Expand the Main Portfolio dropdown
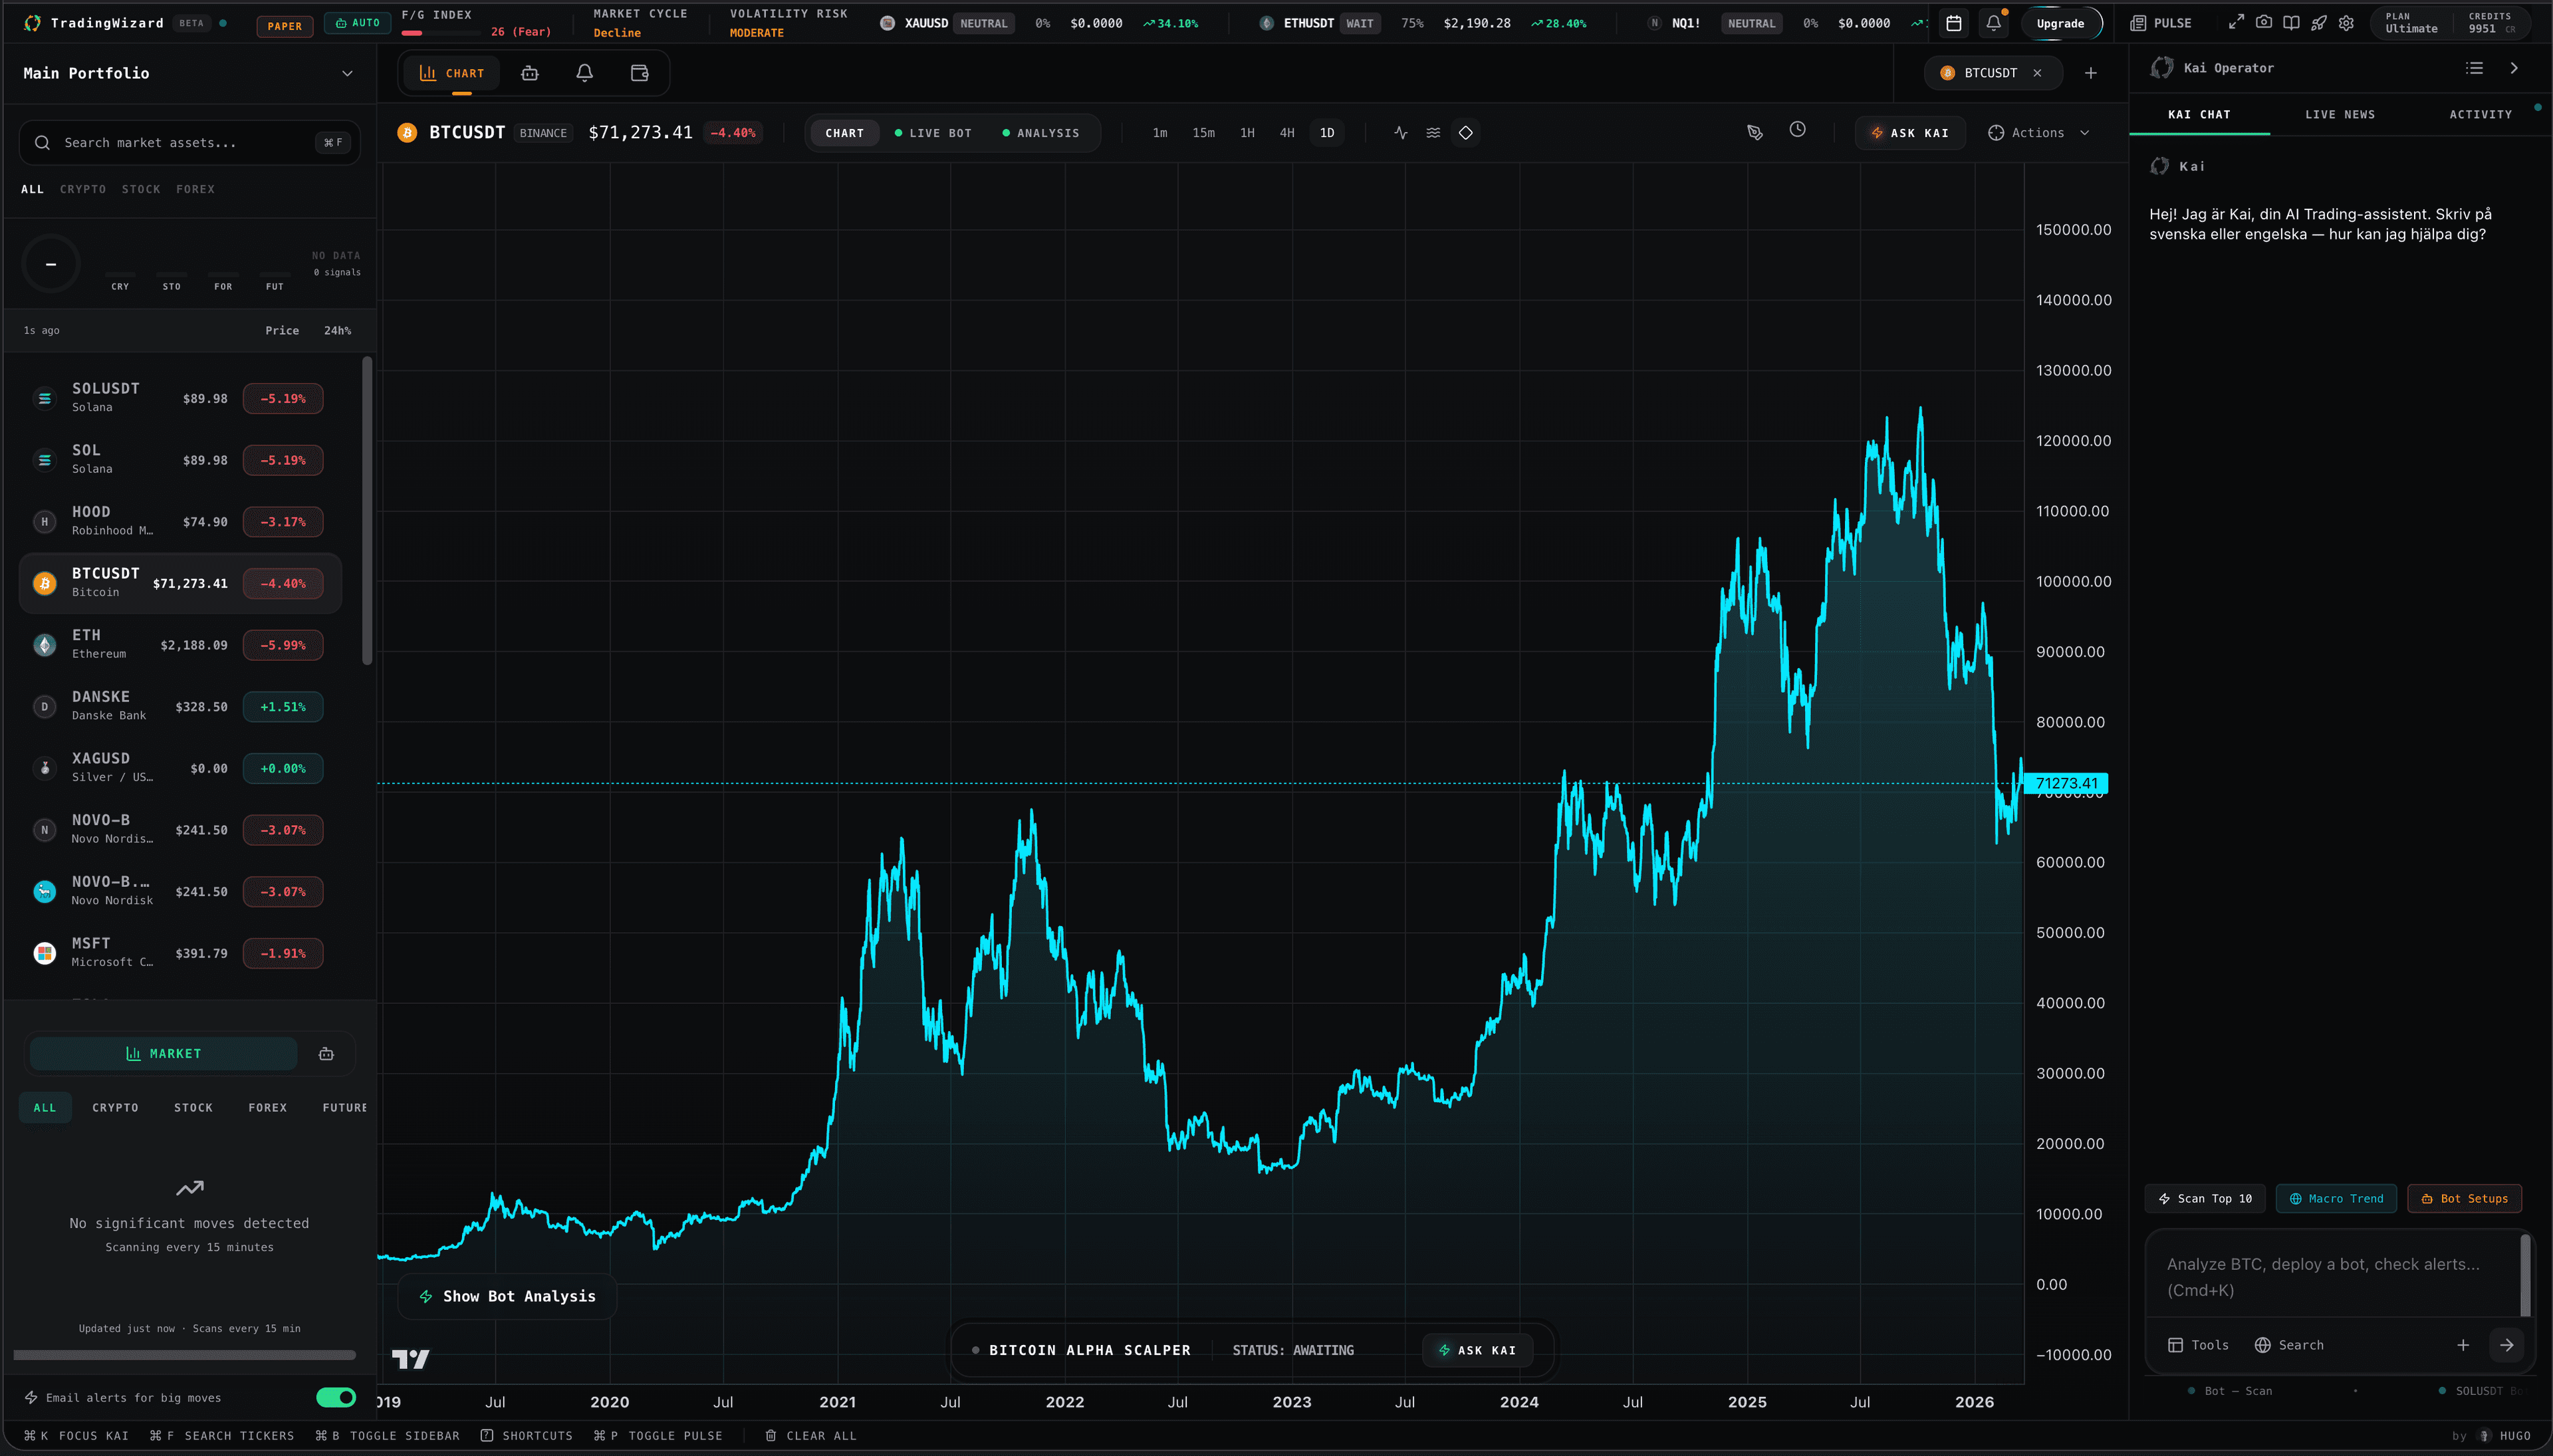 347,73
